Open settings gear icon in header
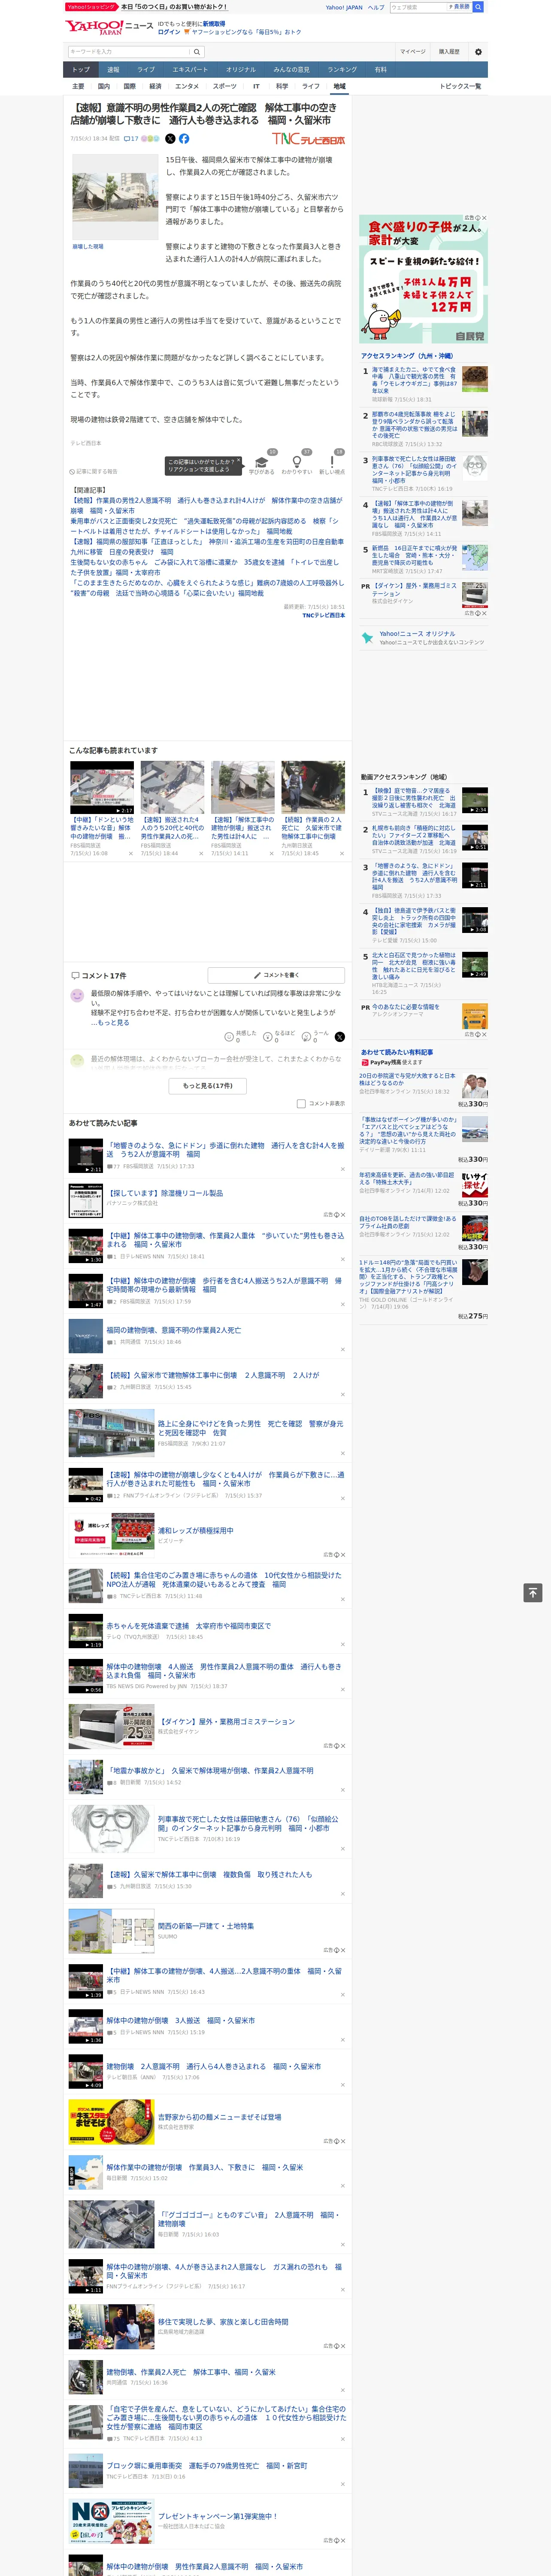The width and height of the screenshot is (551, 2576). [x=478, y=52]
